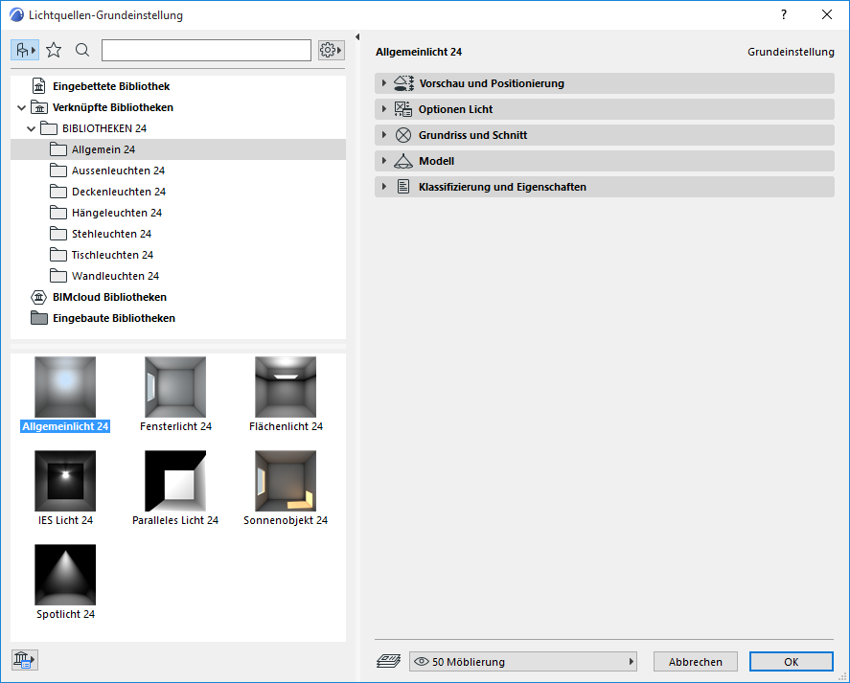The height and width of the screenshot is (683, 850).
Task: Click the library search input field
Action: point(206,51)
